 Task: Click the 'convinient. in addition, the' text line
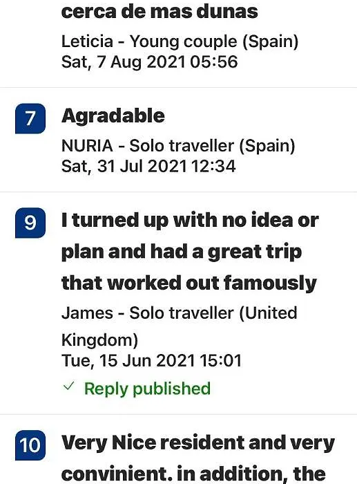[x=193, y=474]
